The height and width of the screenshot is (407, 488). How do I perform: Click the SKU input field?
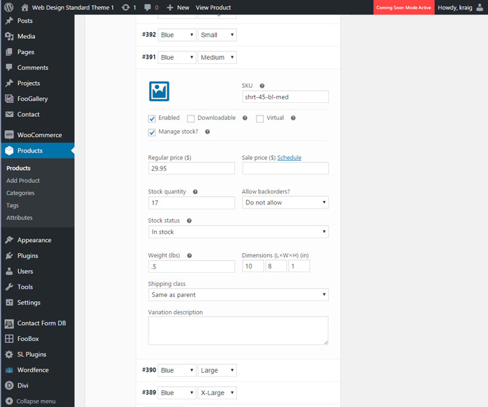(285, 97)
